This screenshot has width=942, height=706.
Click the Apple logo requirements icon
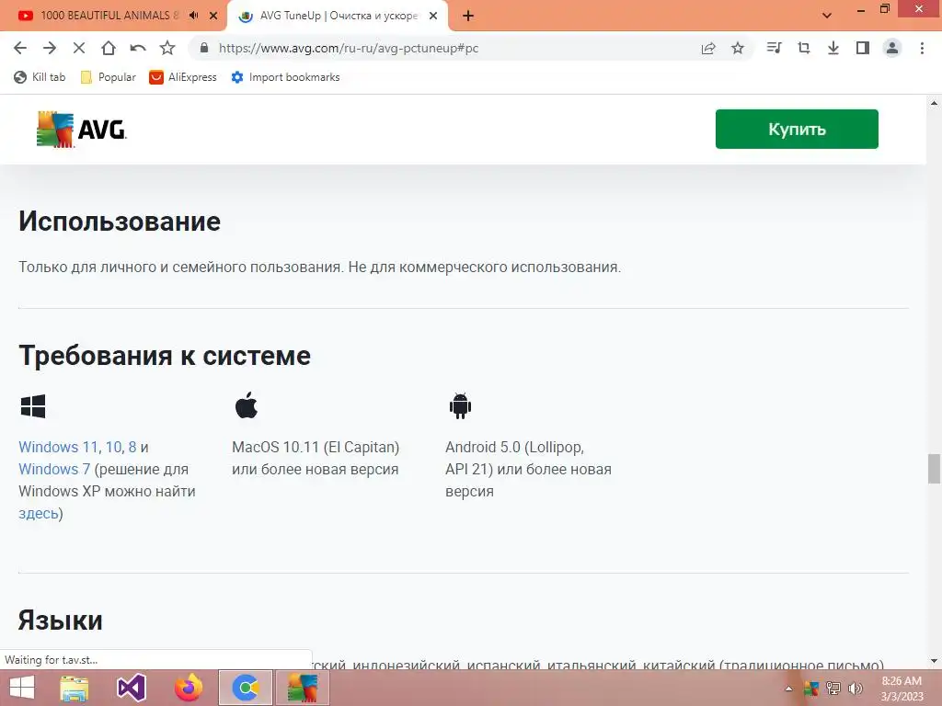point(247,405)
